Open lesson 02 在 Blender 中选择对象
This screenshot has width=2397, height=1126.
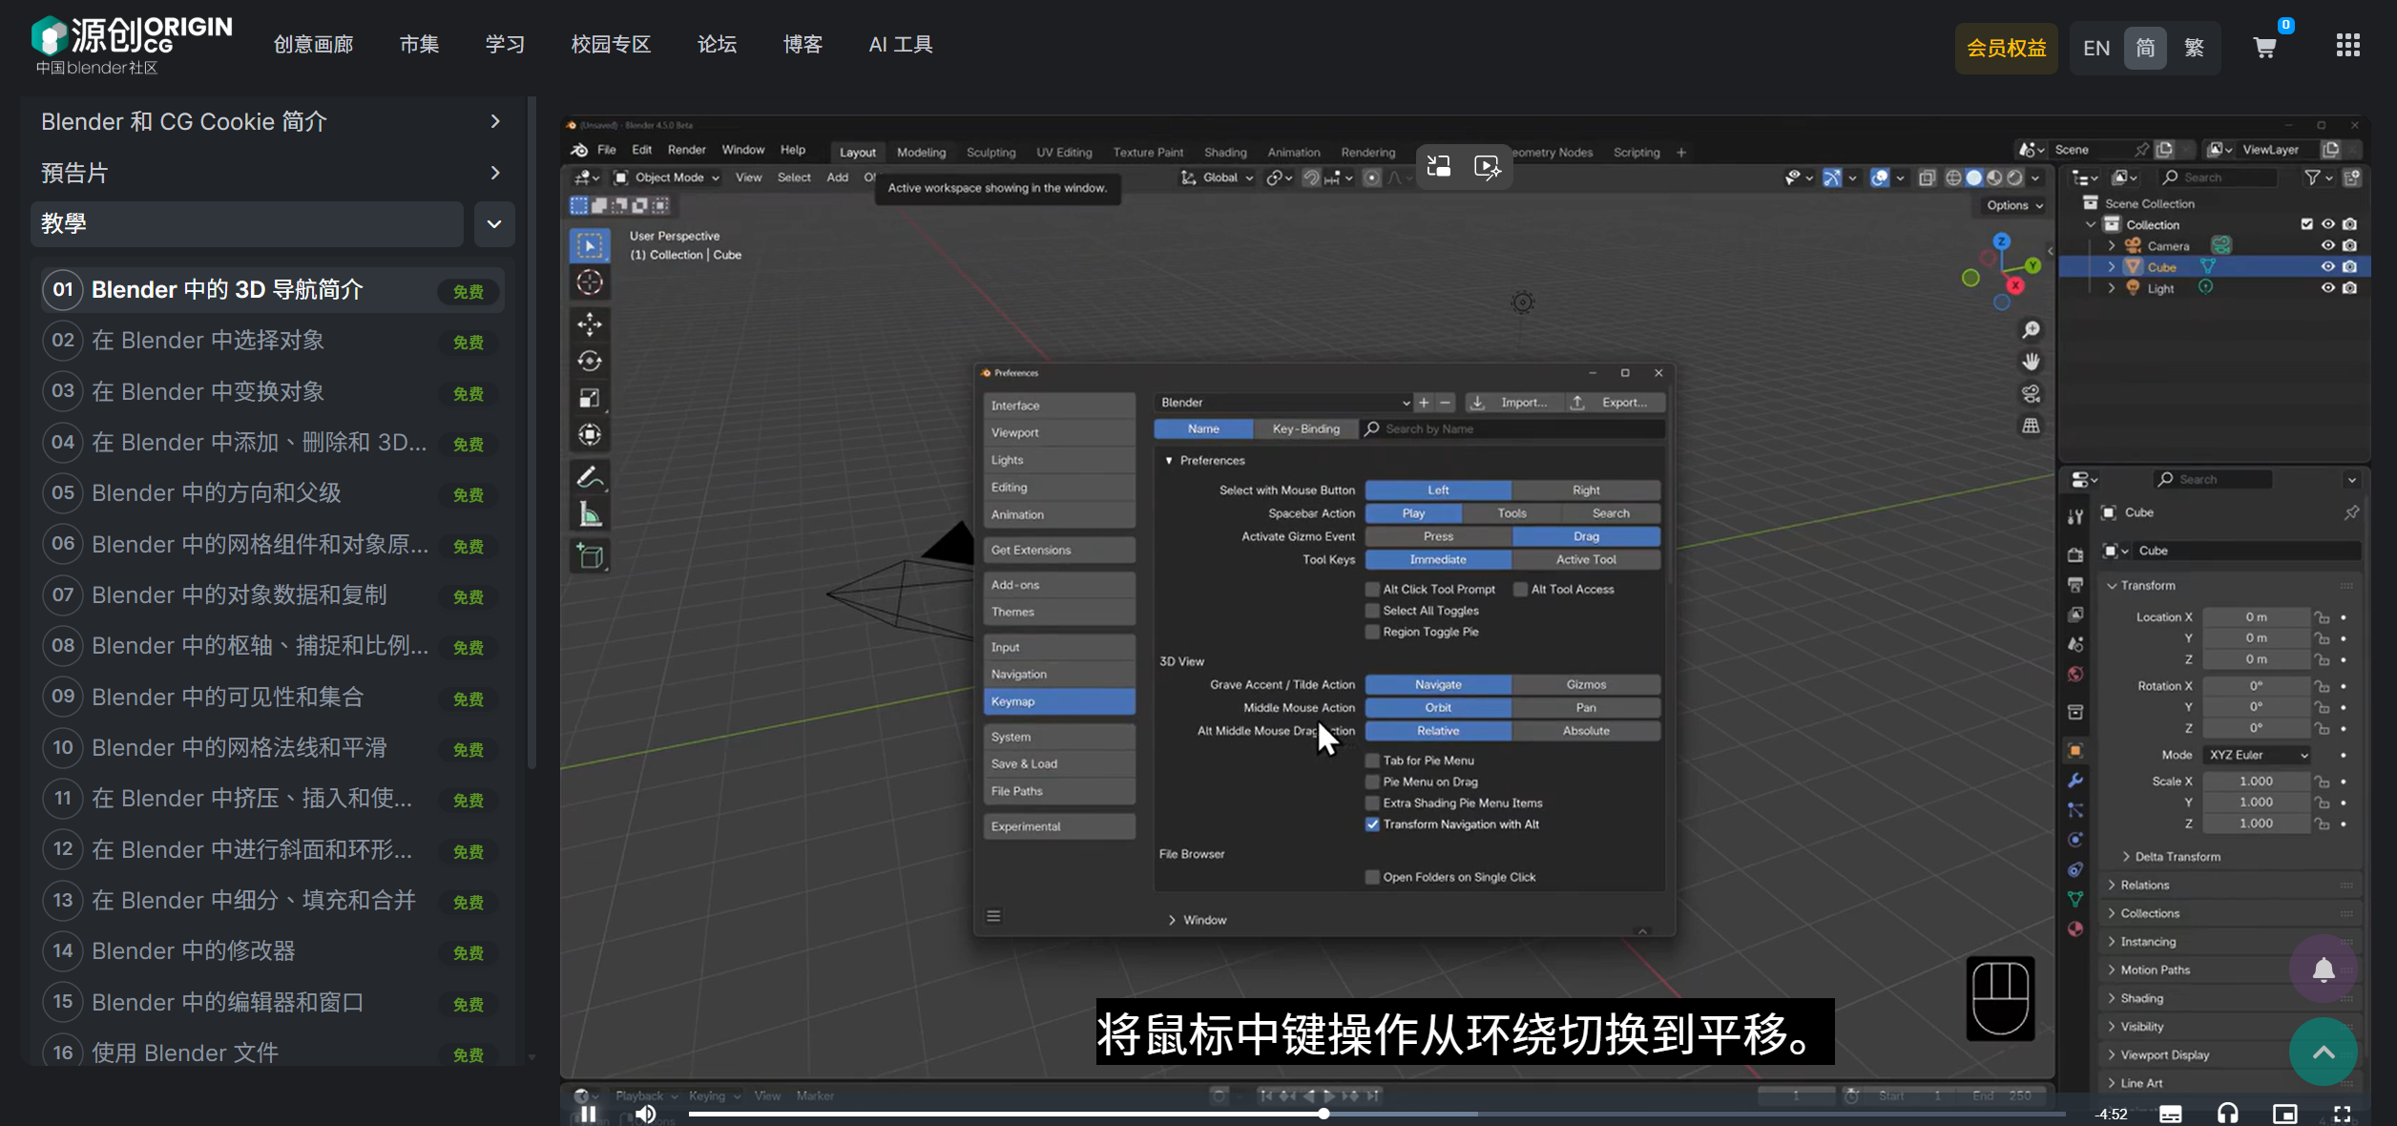click(208, 341)
